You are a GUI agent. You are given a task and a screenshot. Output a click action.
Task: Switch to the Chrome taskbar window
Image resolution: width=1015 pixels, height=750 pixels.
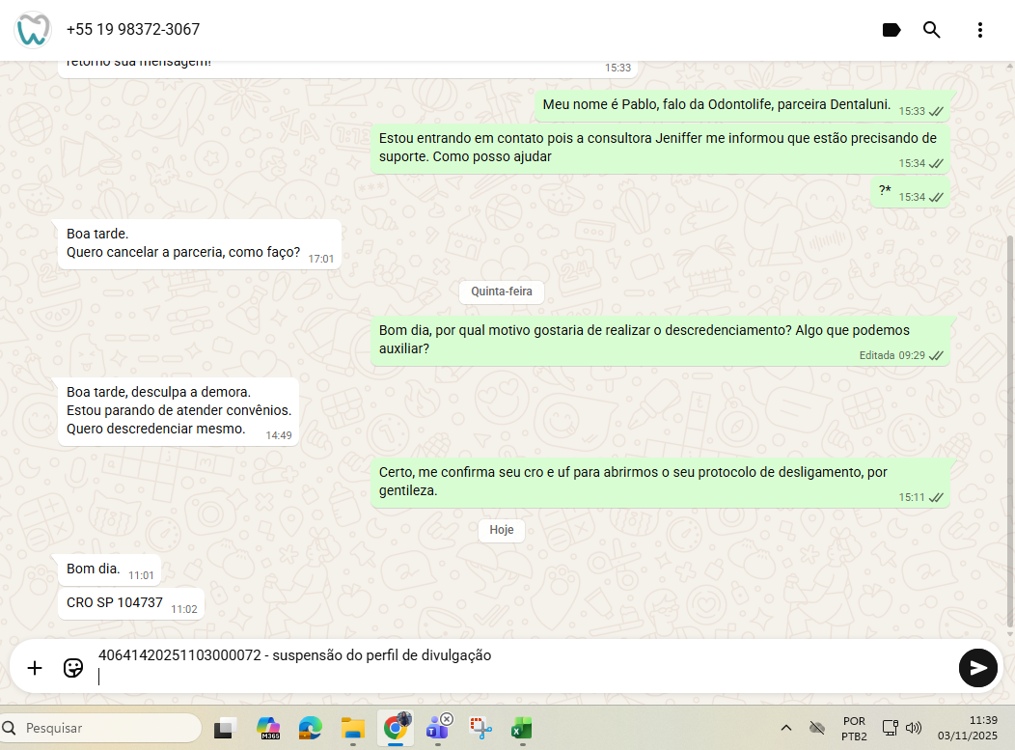click(x=397, y=728)
